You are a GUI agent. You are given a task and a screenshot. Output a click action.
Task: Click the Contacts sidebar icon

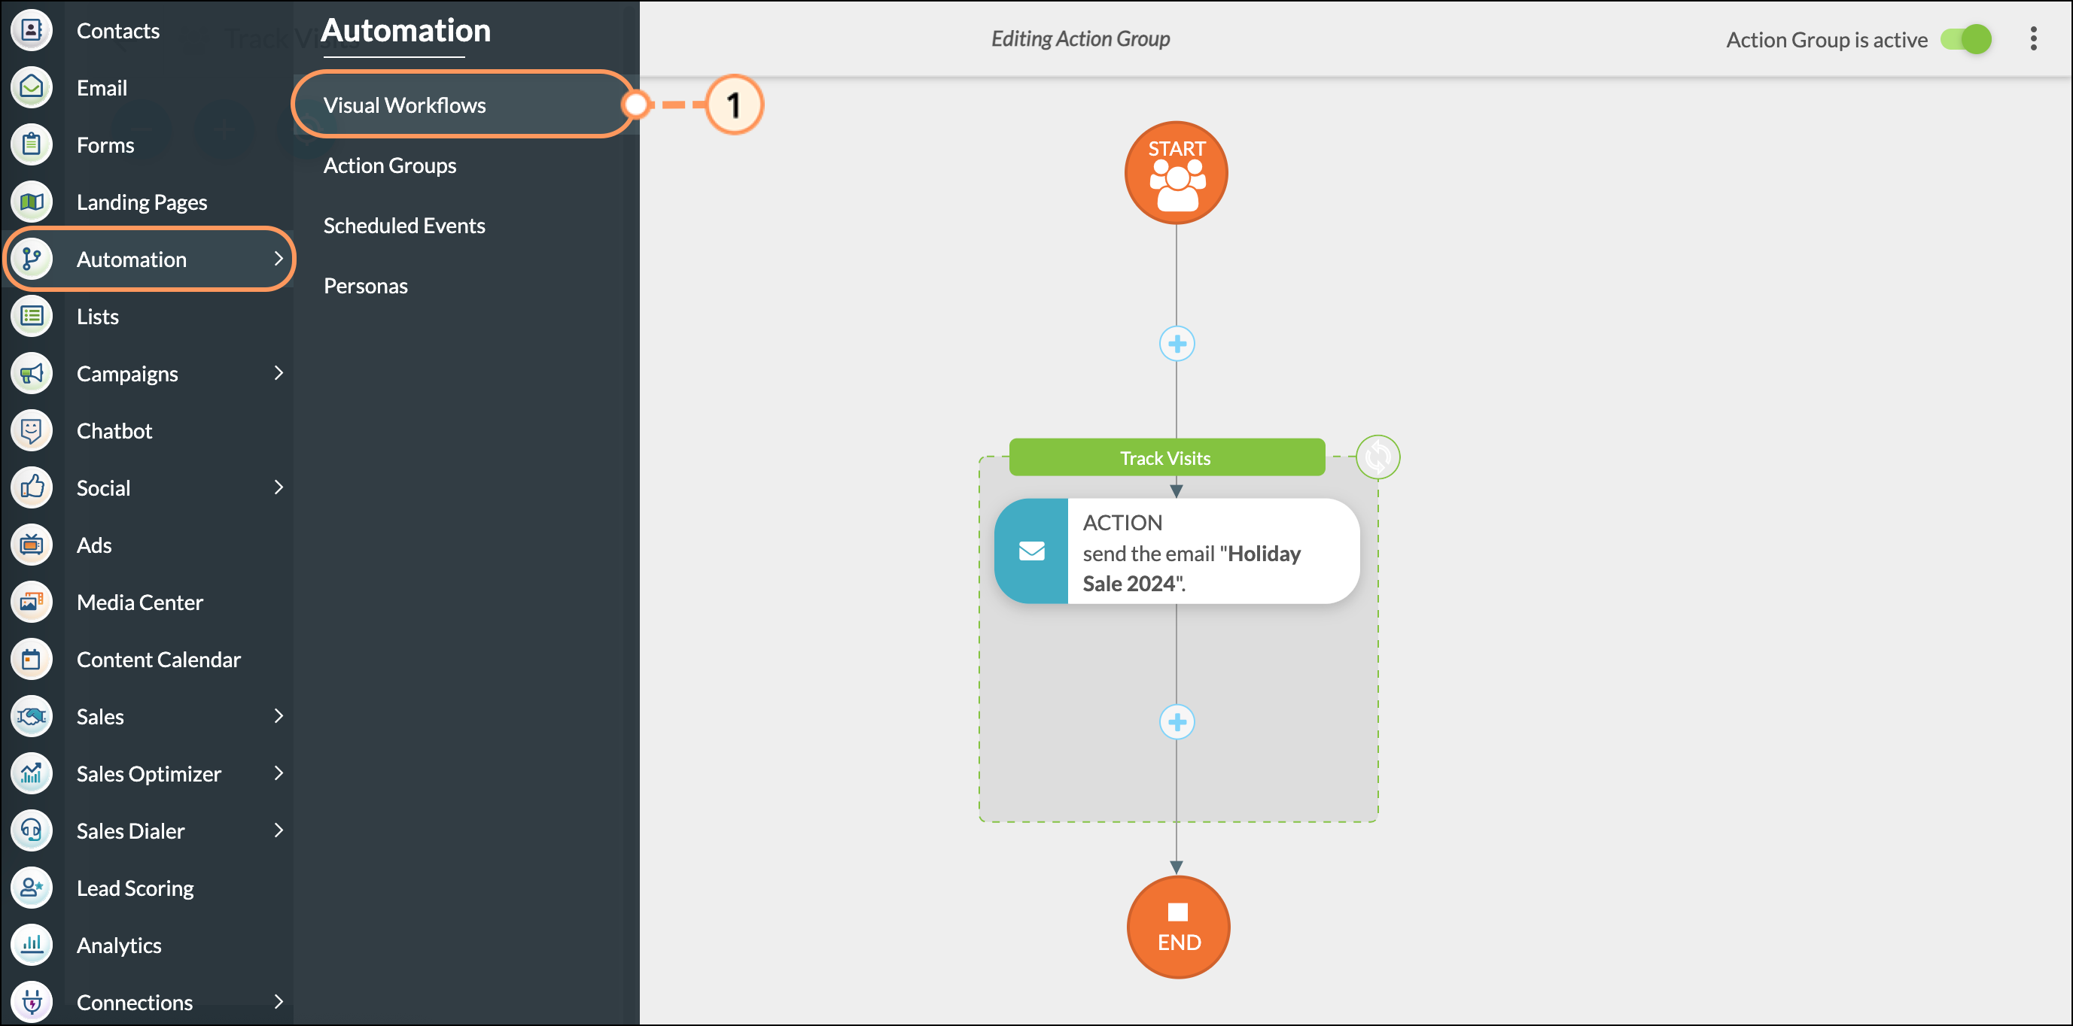coord(32,31)
